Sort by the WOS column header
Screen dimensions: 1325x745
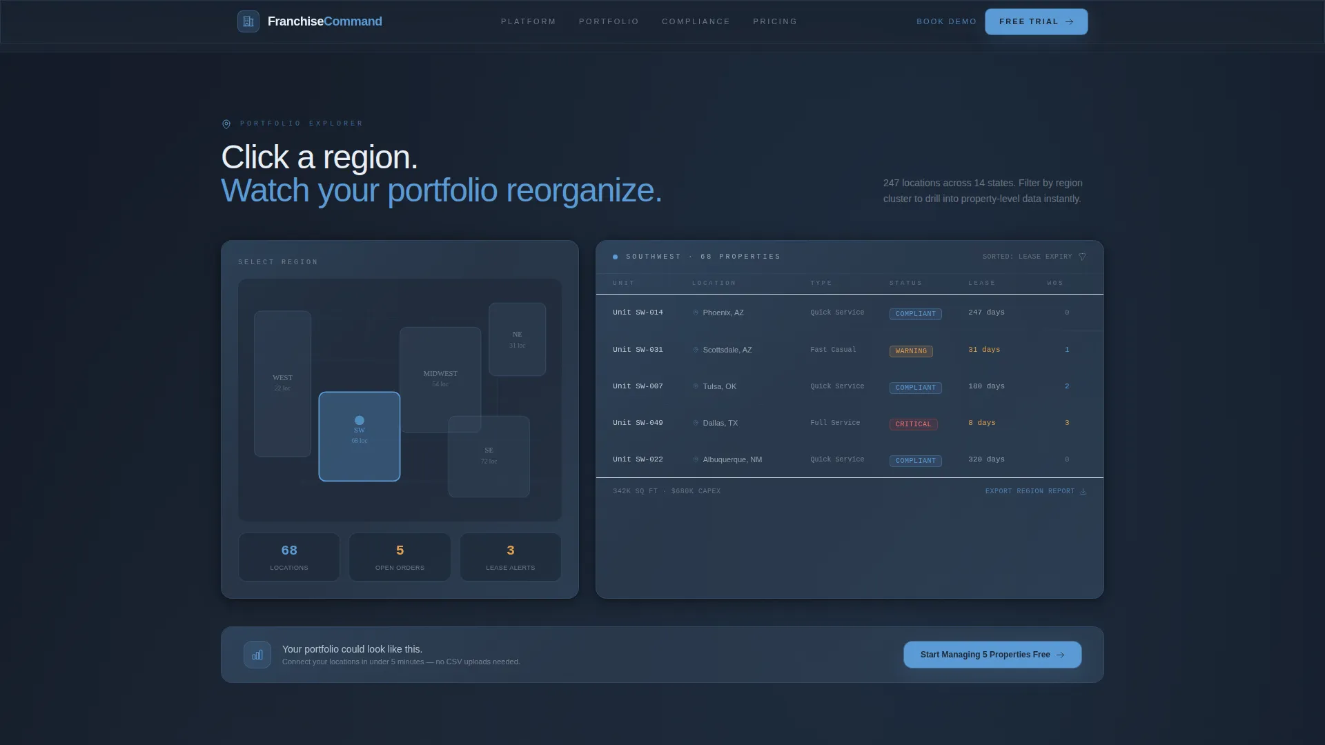[x=1055, y=283]
